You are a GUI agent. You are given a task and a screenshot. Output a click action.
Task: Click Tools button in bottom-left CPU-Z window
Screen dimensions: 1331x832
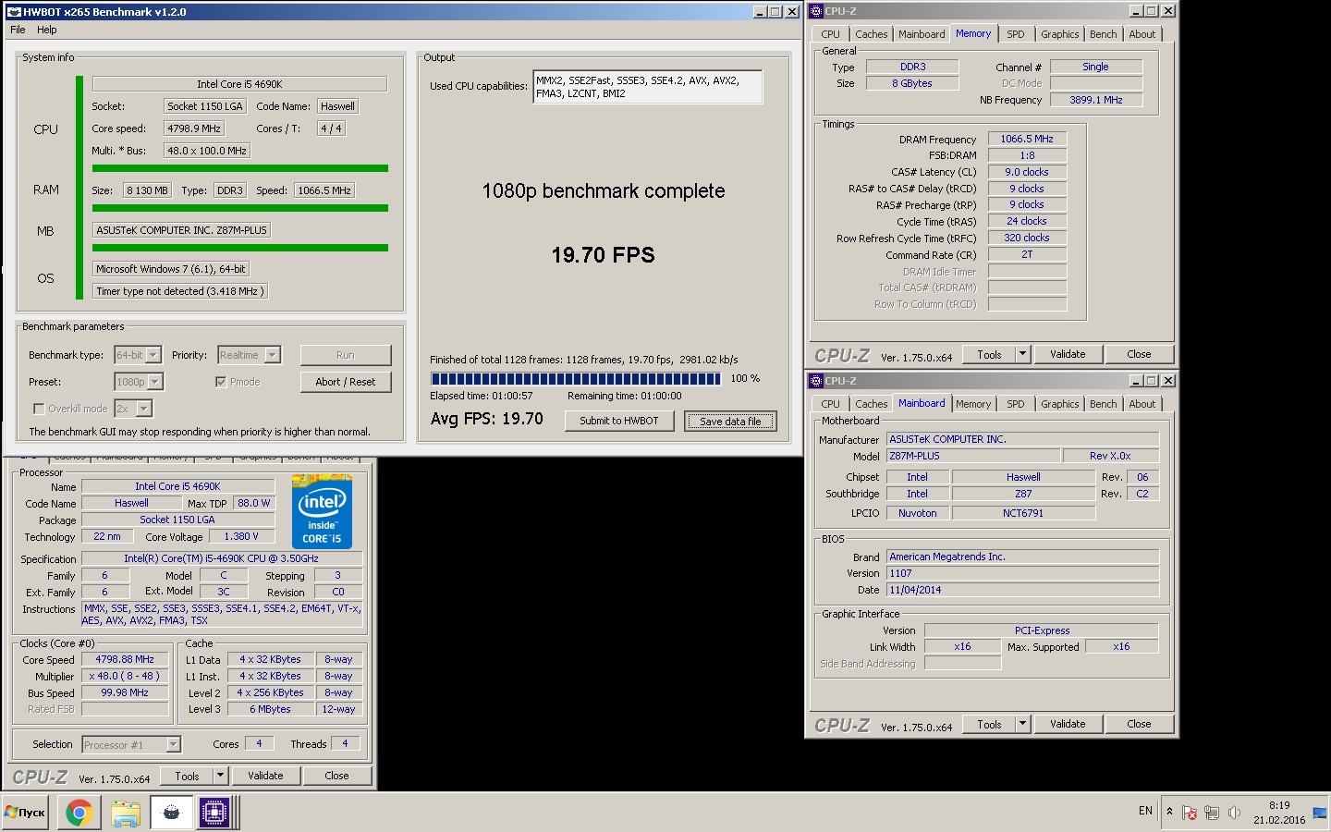point(187,776)
